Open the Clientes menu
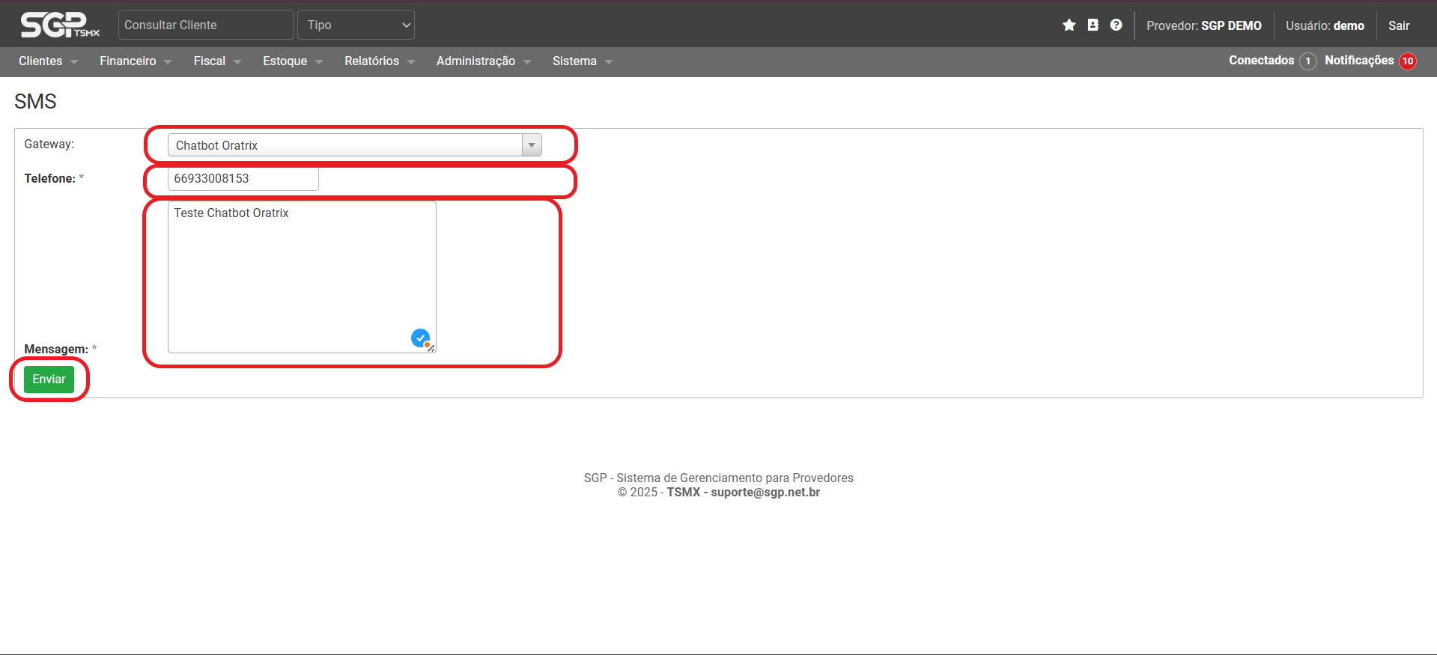Screen dimensions: 1437x655 coord(48,61)
